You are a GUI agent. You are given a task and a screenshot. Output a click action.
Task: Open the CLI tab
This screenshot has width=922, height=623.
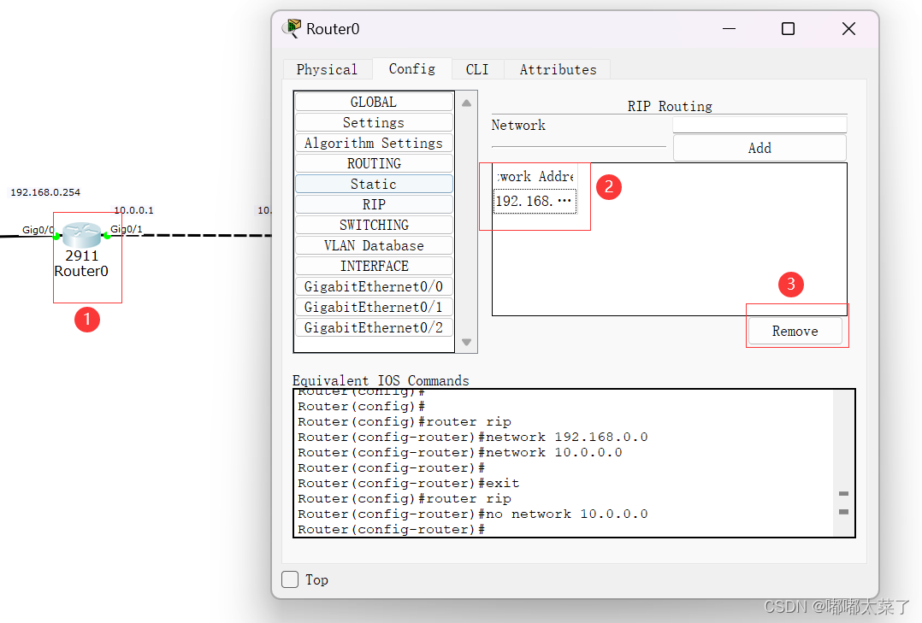[x=477, y=69]
